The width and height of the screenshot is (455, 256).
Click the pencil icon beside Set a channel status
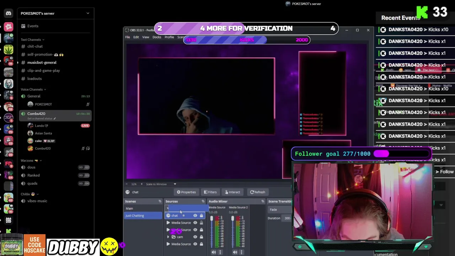pyautogui.click(x=55, y=118)
